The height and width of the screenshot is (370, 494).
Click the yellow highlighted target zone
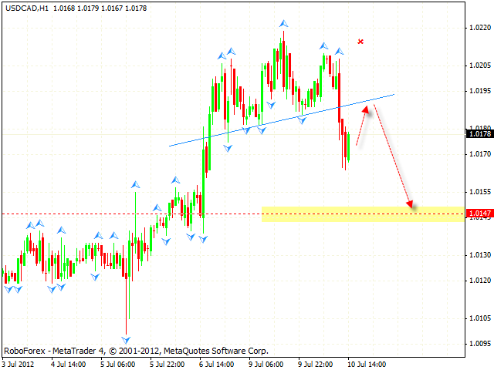pyautogui.click(x=363, y=214)
